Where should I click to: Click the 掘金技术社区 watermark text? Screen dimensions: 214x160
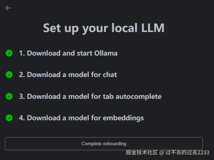coord(142,152)
